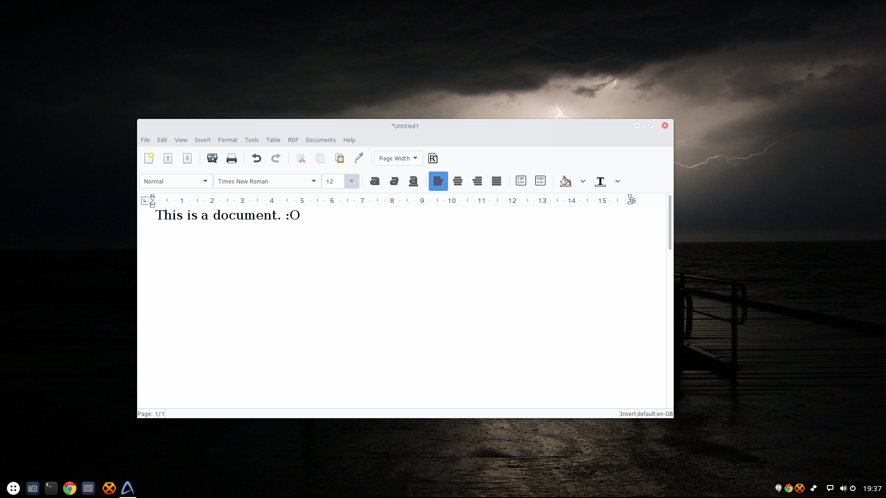Open the Table menu
886x498 pixels.
(x=273, y=140)
